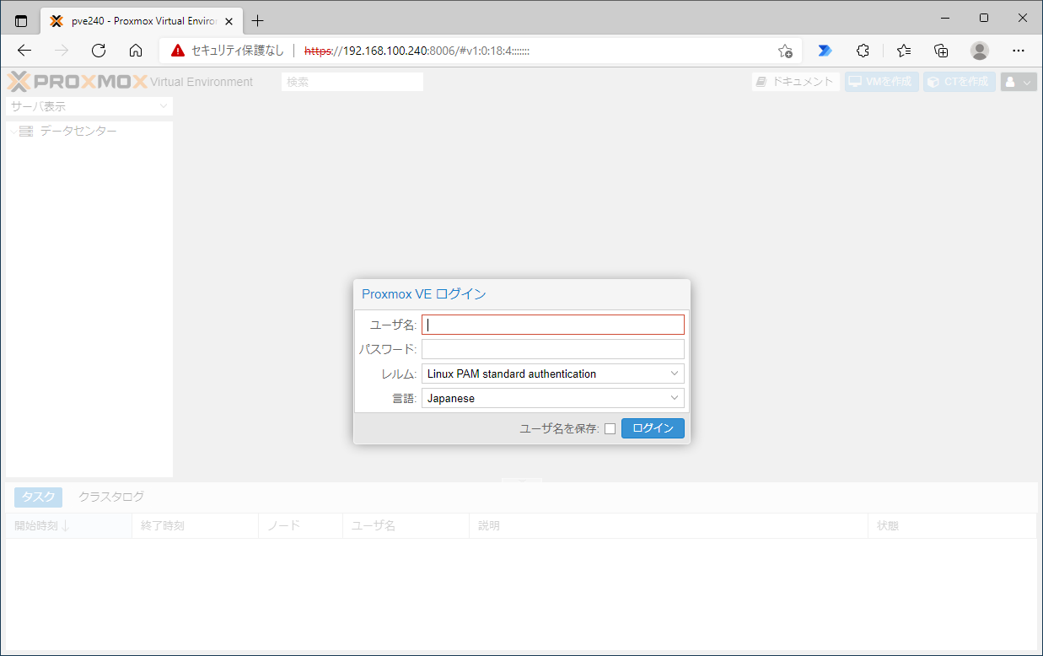
Task: Open the Extensions puzzle icon
Action: point(863,51)
